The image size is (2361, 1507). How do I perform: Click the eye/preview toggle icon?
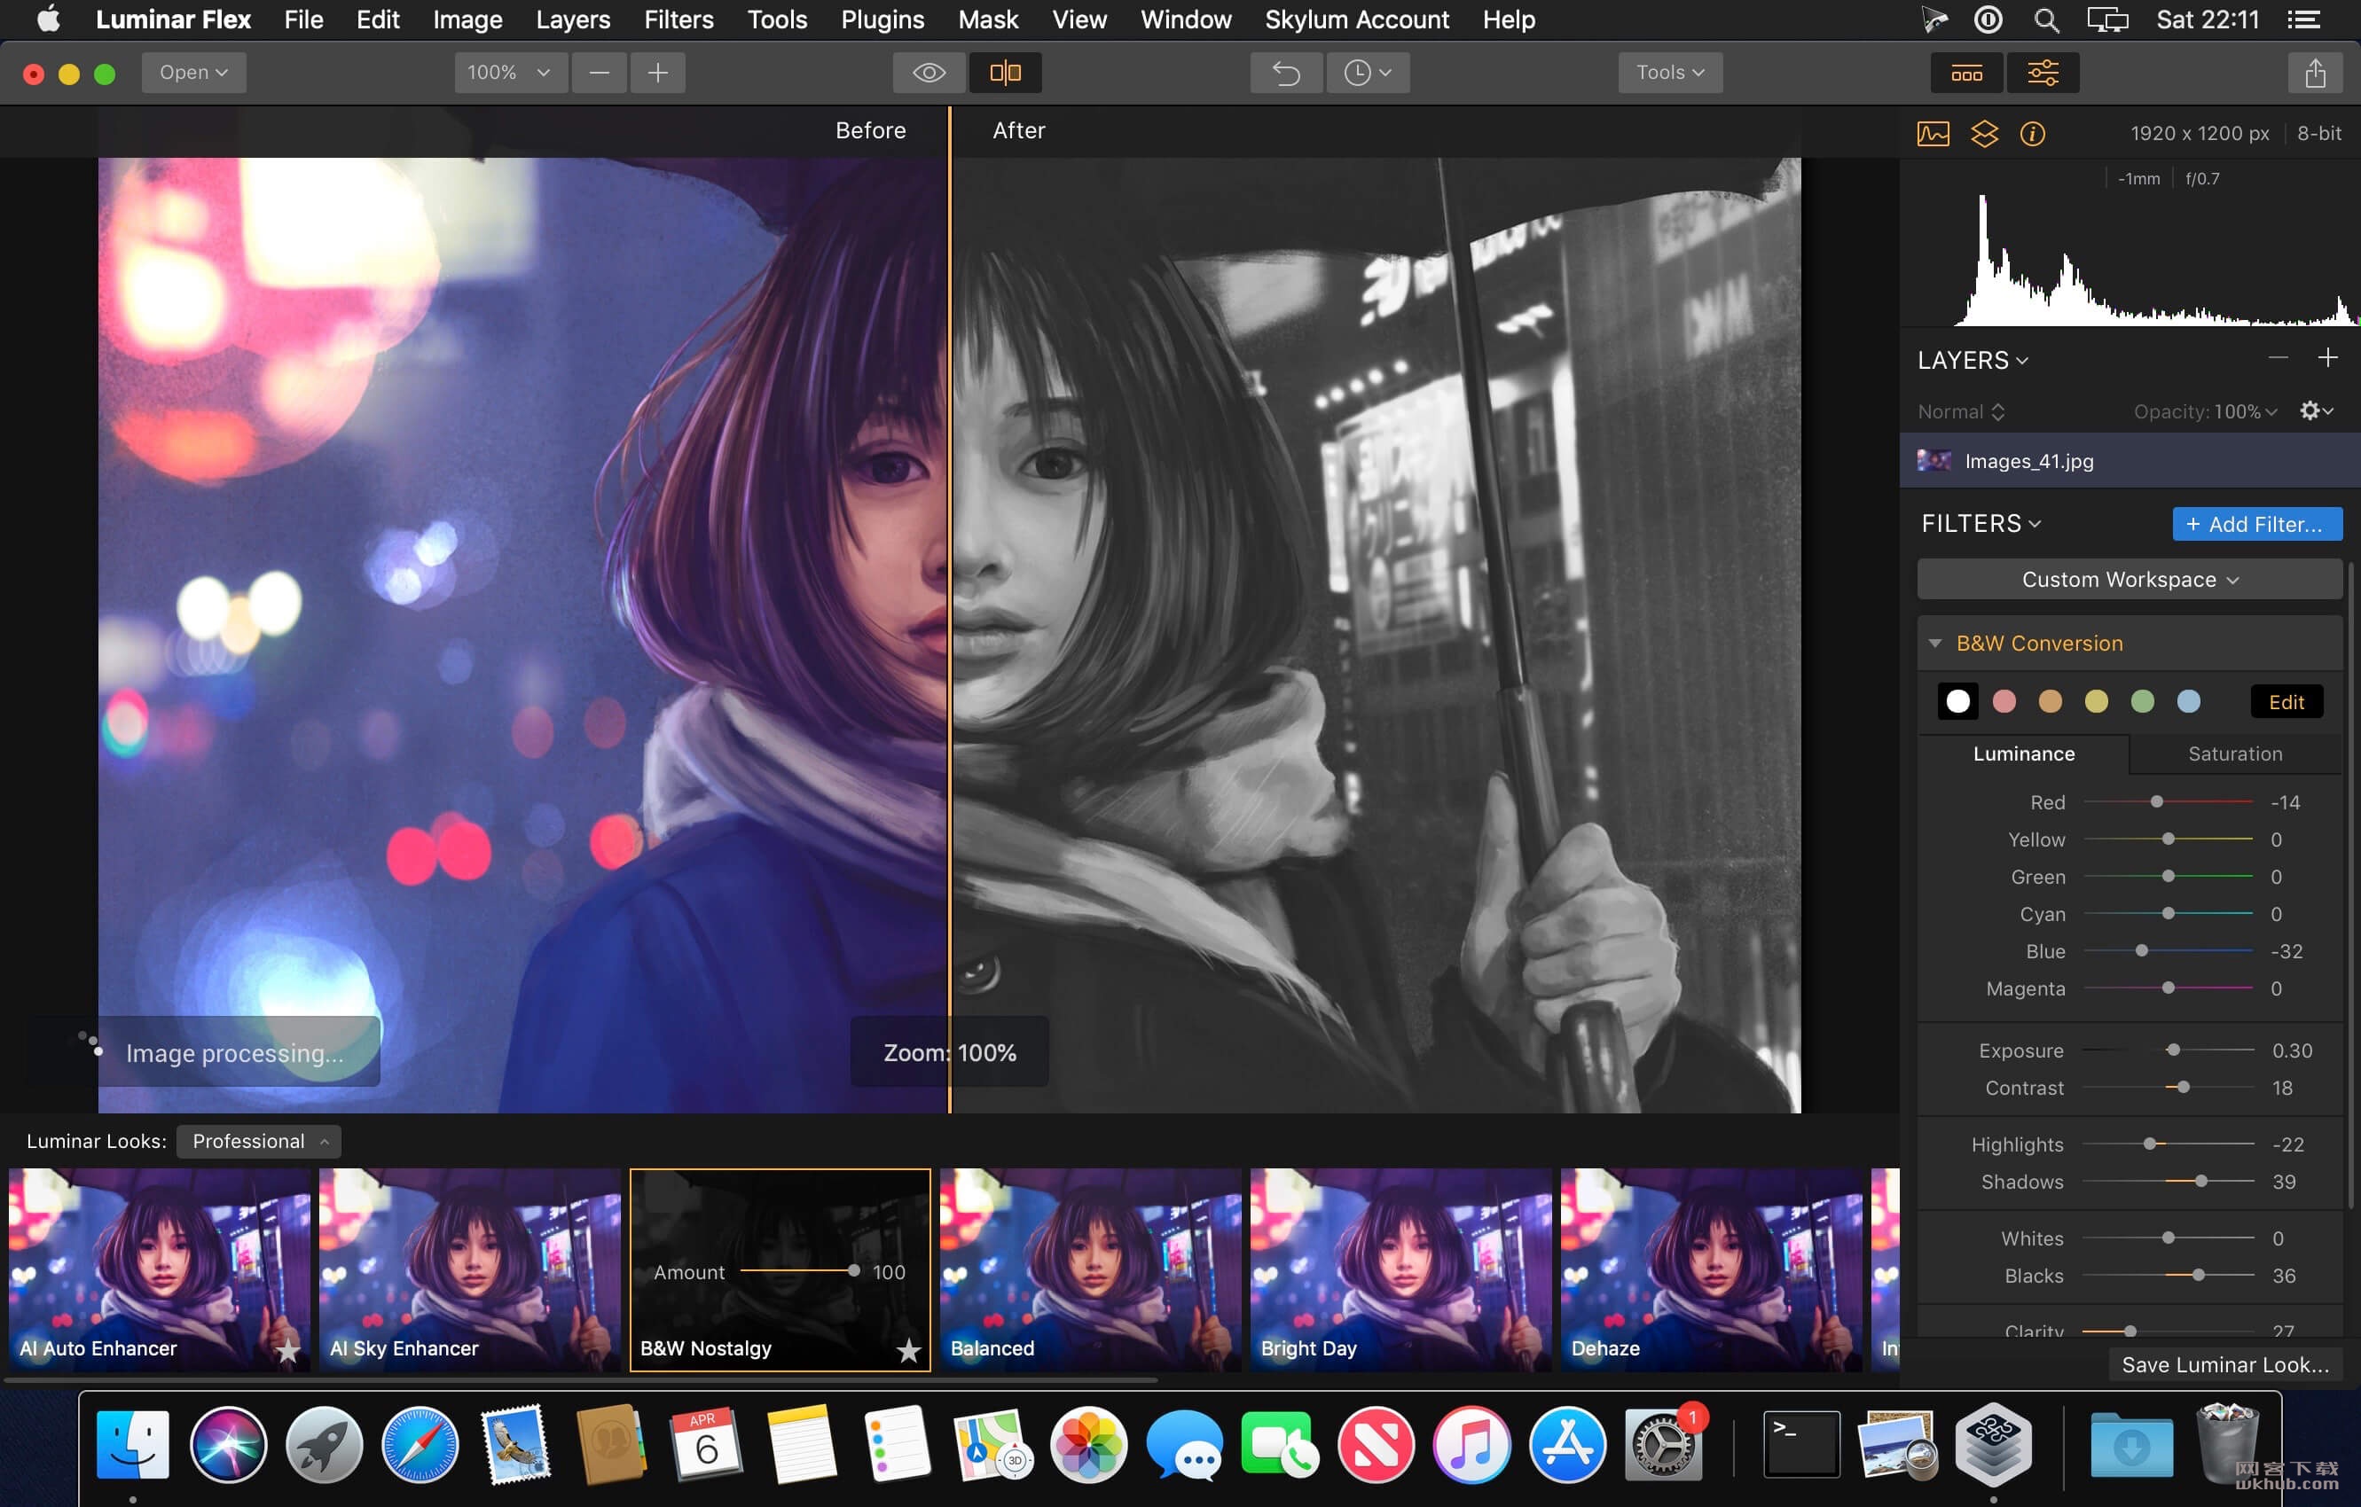pyautogui.click(x=926, y=71)
